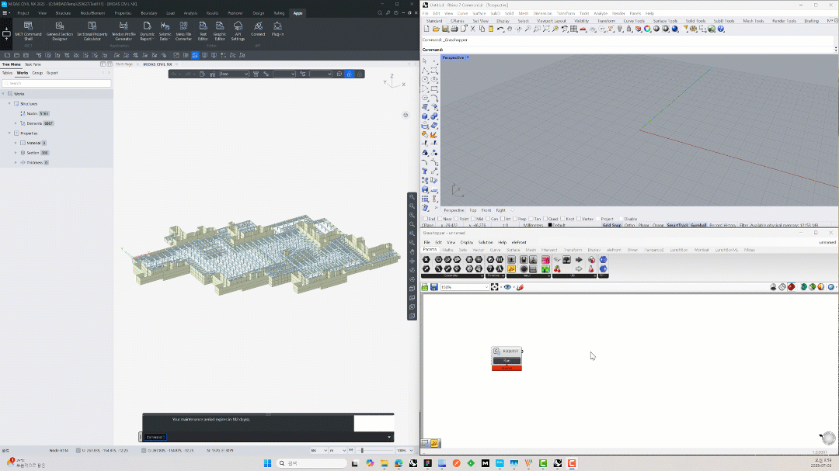Screen dimensions: 839x471
Task: Open Grasshopper Solution menu
Action: [486, 242]
